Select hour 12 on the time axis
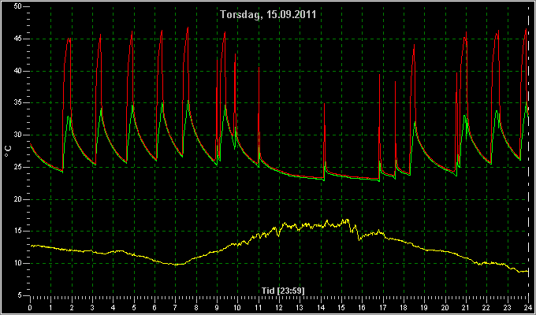The width and height of the screenshot is (536, 315). click(x=279, y=307)
